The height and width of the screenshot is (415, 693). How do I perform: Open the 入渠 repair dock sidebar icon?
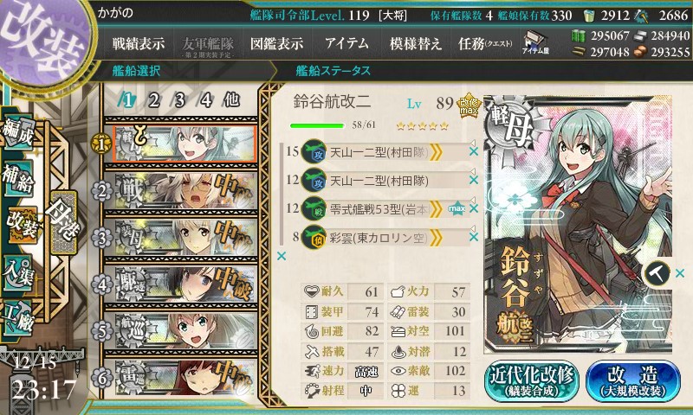(x=17, y=273)
